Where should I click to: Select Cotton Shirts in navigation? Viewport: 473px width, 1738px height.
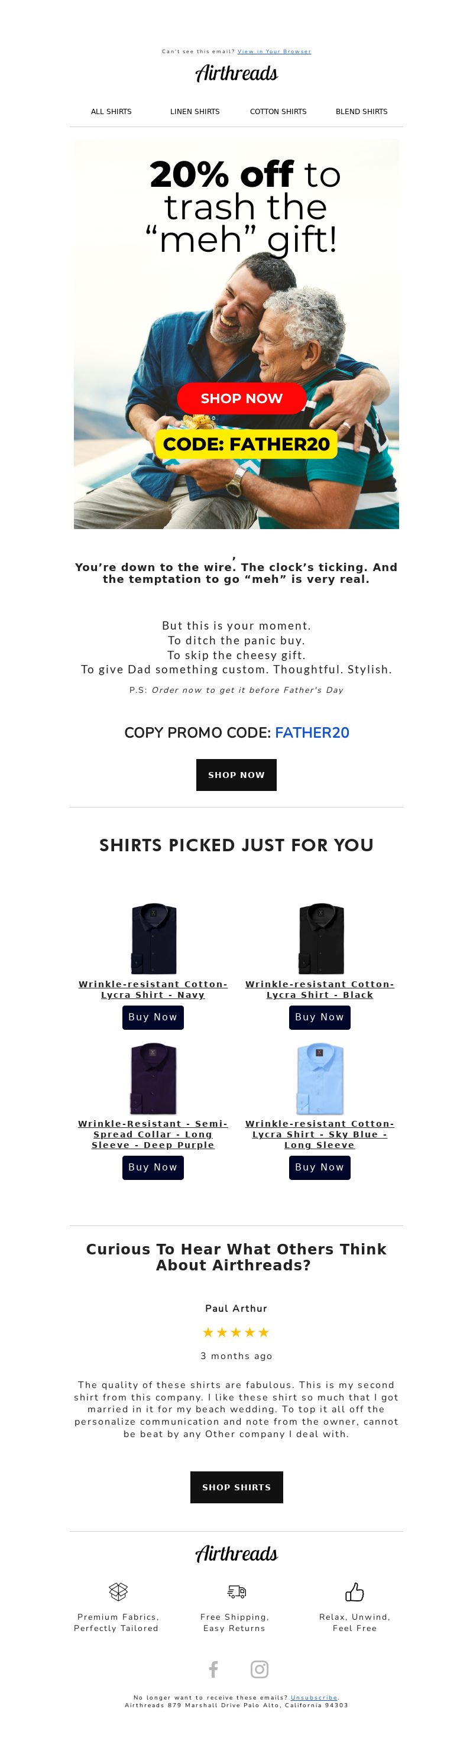278,112
